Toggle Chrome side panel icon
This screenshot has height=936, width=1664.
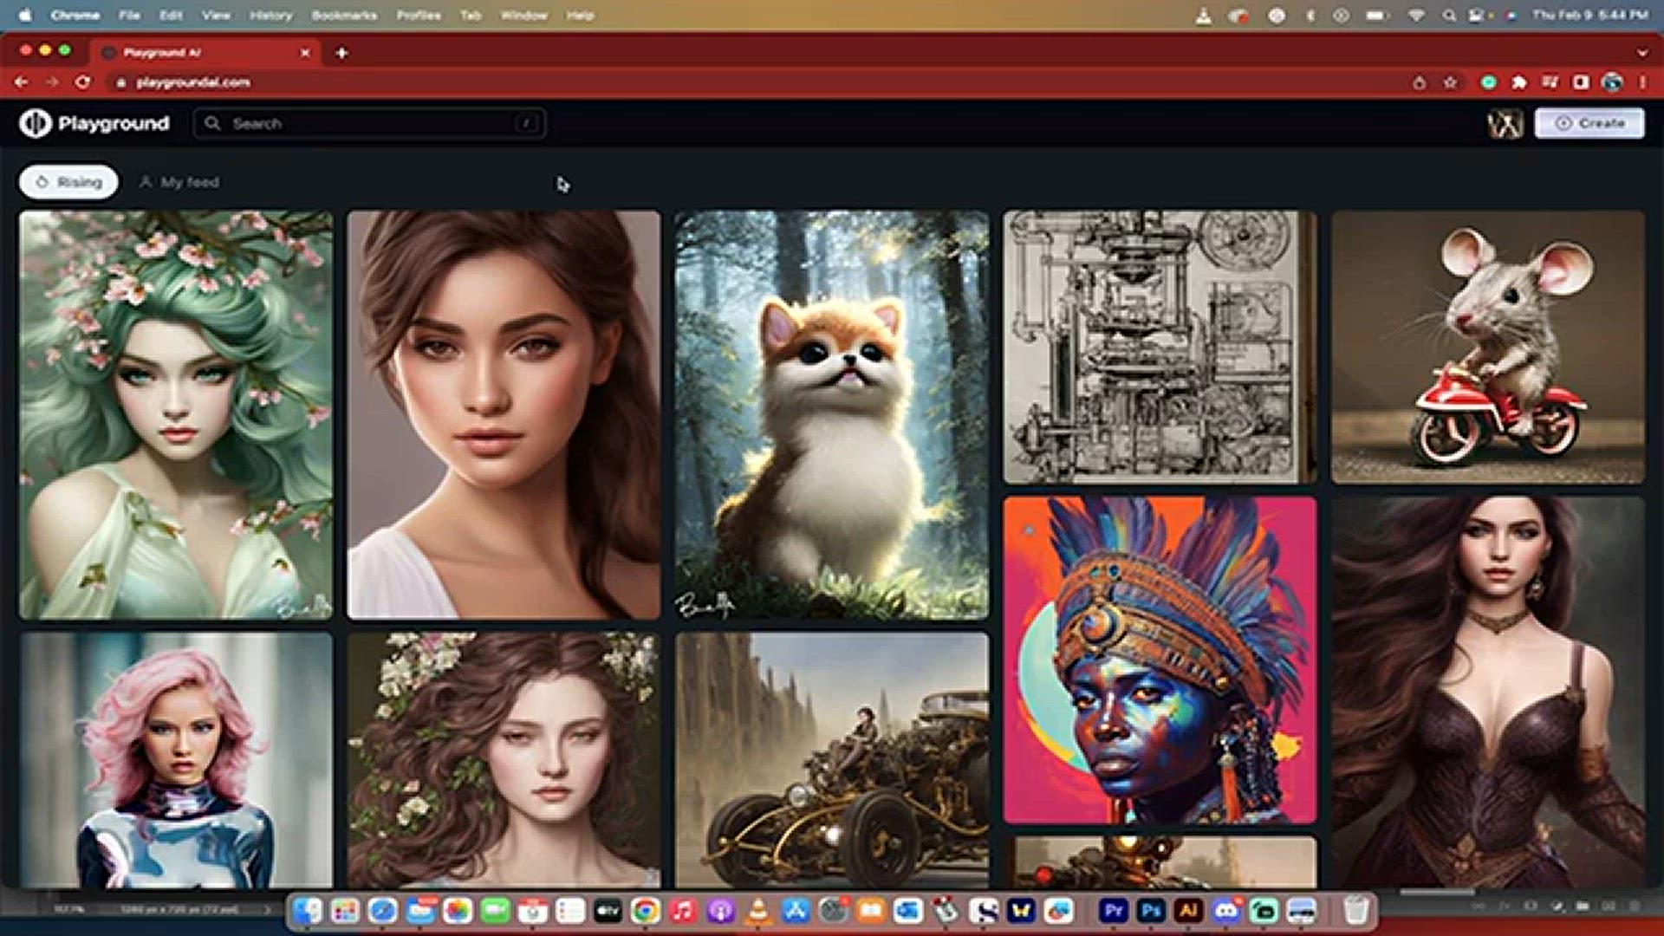(1581, 82)
